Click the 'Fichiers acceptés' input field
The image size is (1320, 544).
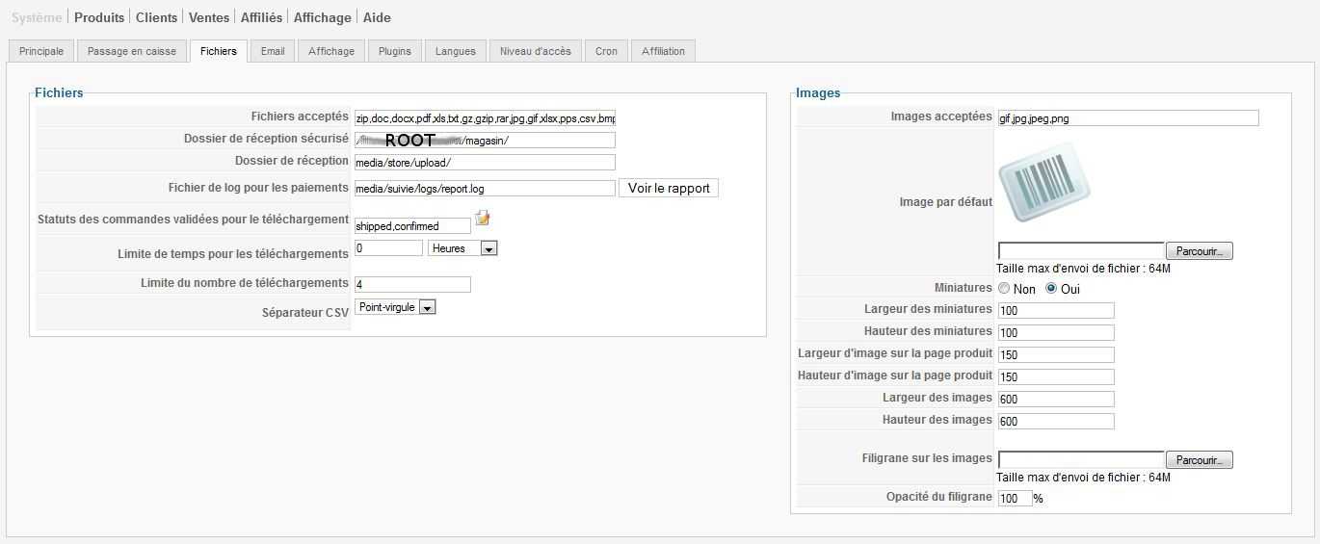pyautogui.click(x=485, y=118)
